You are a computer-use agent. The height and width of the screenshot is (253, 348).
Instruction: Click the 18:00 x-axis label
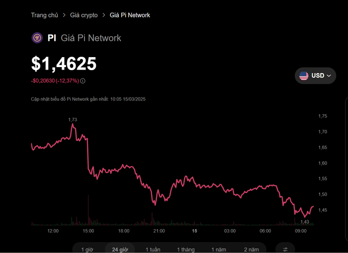click(x=124, y=231)
